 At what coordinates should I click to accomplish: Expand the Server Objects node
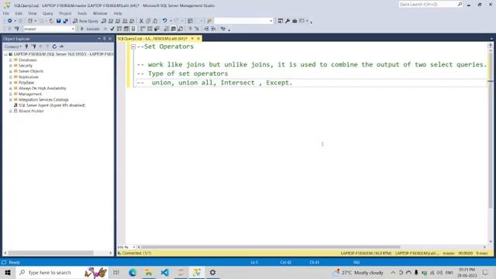point(10,71)
